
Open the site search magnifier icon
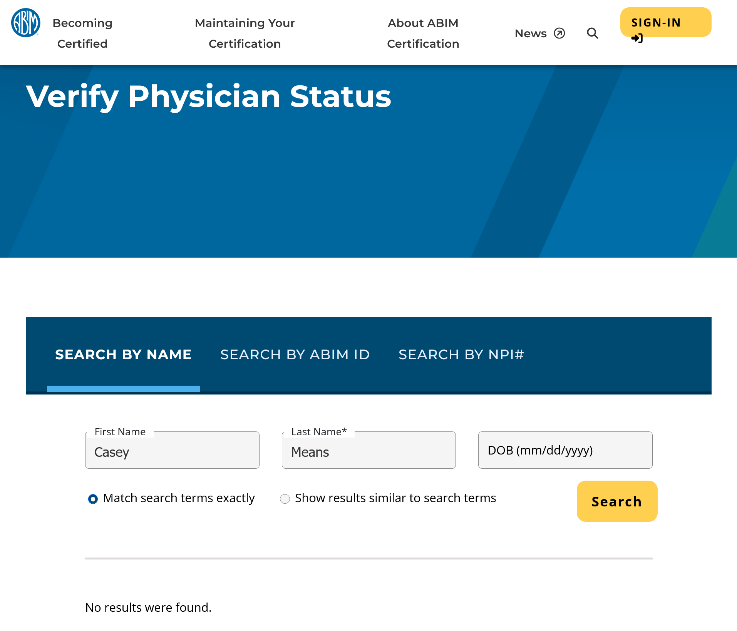click(x=592, y=33)
